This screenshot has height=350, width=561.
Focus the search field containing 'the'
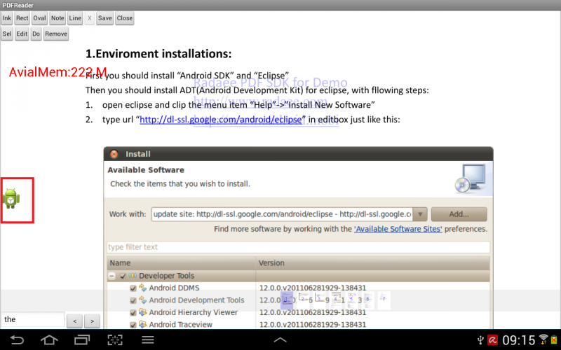coord(32,320)
